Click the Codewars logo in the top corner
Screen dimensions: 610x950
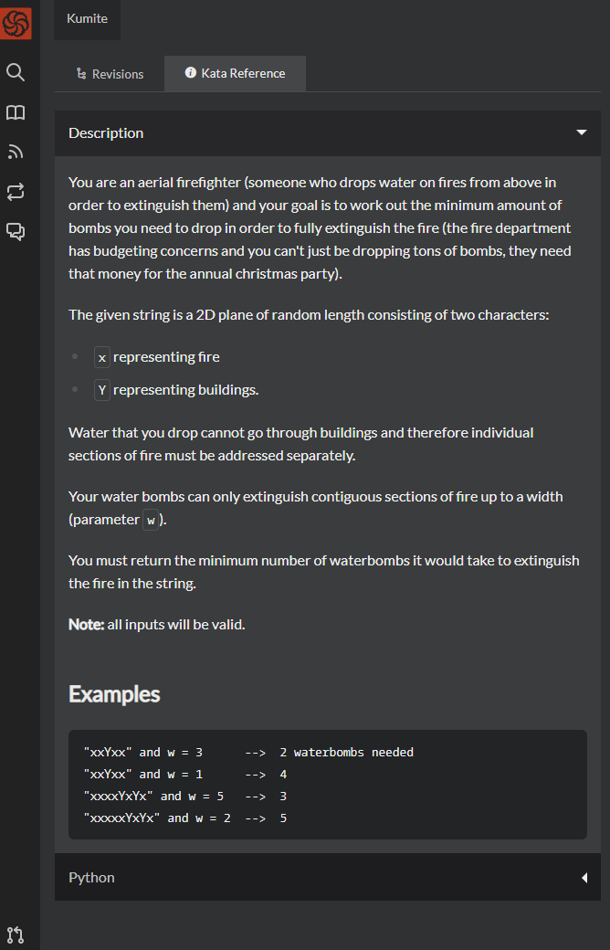(x=16, y=23)
